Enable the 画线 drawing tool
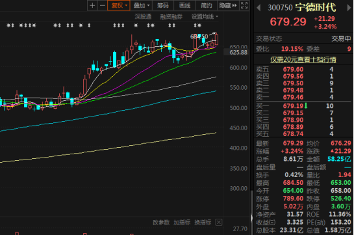The height and width of the screenshot is (235, 354). [x=184, y=5]
